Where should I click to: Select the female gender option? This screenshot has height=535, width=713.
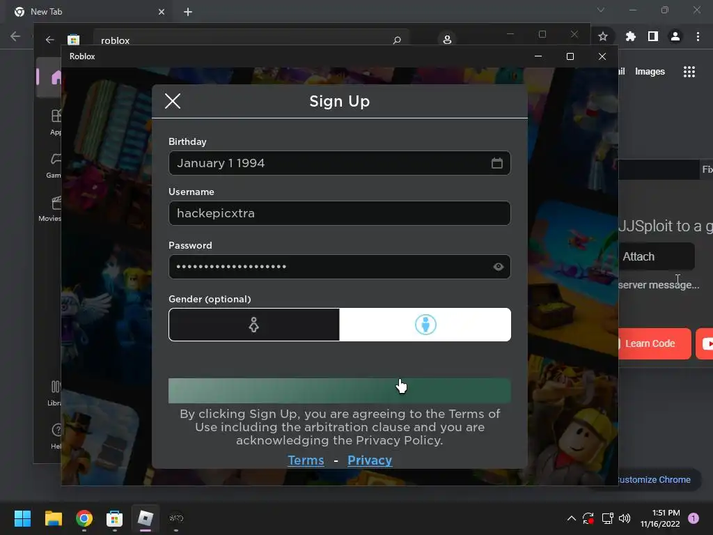point(253,325)
